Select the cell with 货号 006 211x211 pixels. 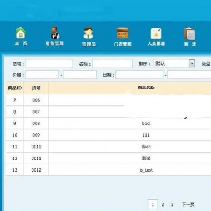(x=36, y=100)
